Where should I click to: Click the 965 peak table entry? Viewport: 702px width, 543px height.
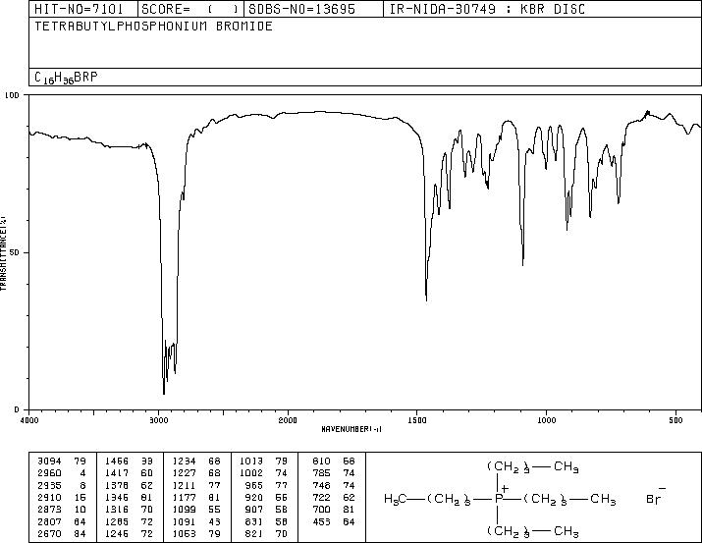[x=266, y=485]
